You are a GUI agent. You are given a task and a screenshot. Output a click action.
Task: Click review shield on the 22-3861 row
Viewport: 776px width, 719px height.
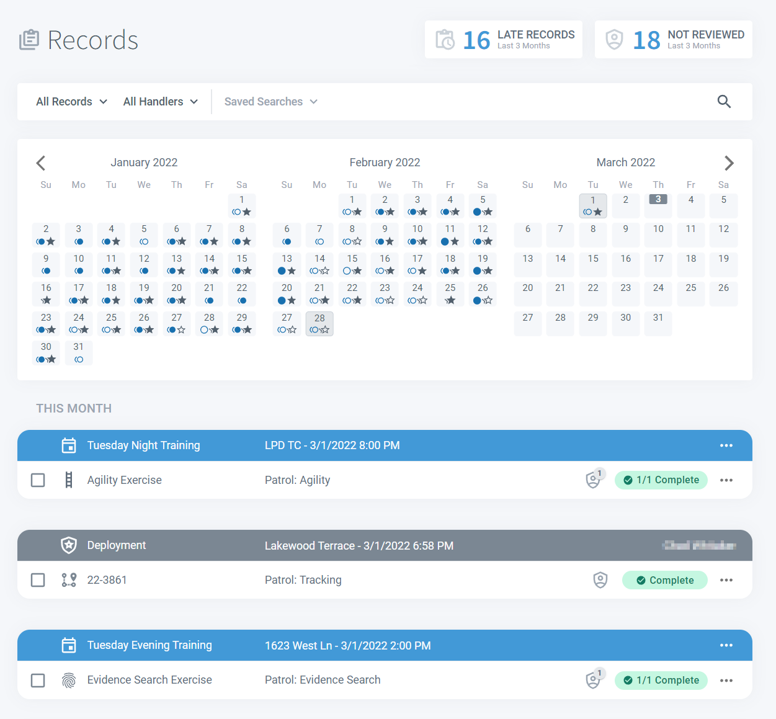[x=600, y=580]
